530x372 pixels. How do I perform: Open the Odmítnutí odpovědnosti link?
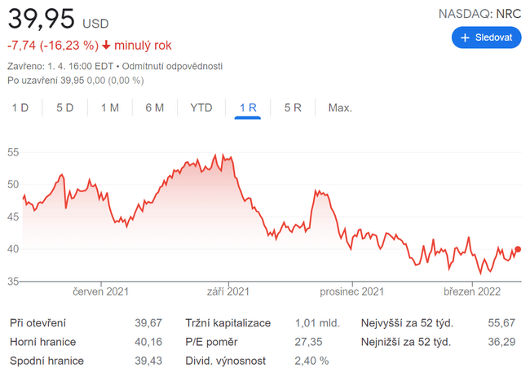pos(173,66)
